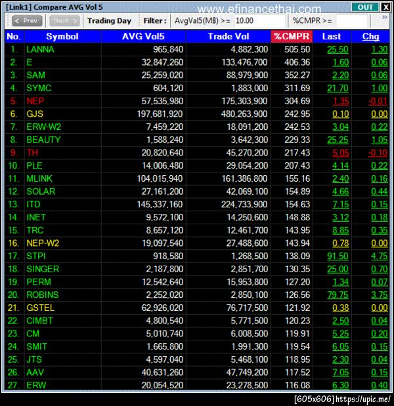The image size is (394, 406).
Task: Select the red TH symbol
Action: [x=32, y=153]
